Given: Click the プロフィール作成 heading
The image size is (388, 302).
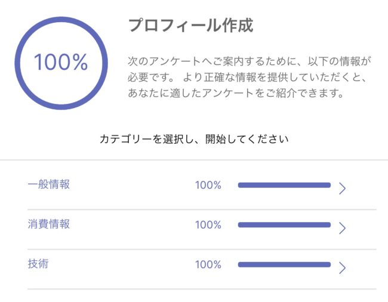Looking at the screenshot, I should [x=190, y=26].
